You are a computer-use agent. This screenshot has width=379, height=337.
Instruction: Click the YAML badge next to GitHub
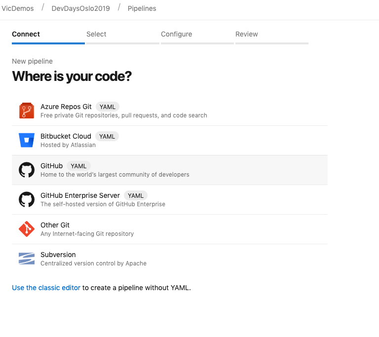pos(78,166)
